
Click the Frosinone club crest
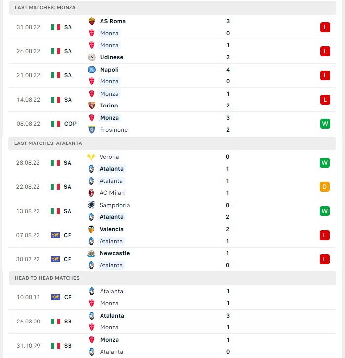point(92,130)
